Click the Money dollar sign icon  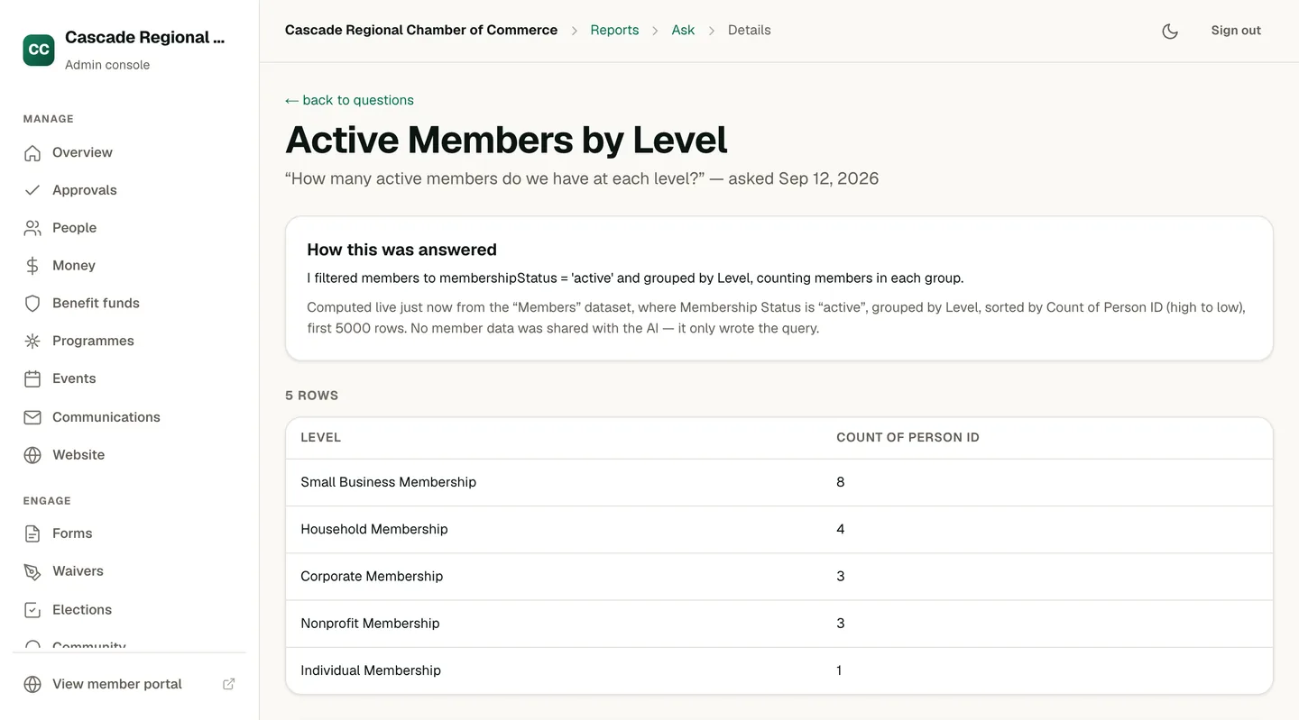[32, 266]
